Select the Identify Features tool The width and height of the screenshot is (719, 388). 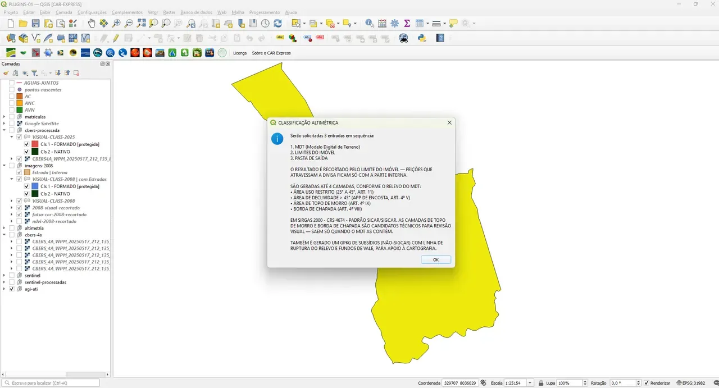369,24
